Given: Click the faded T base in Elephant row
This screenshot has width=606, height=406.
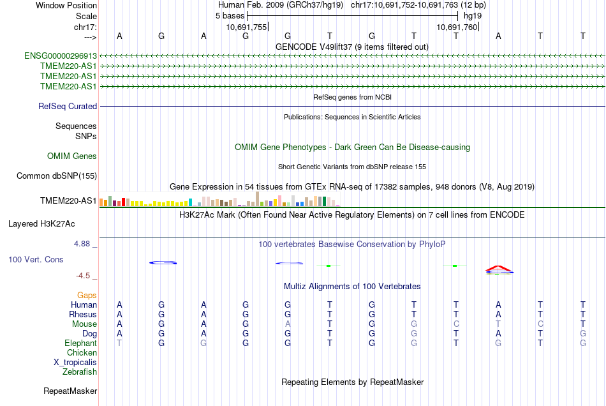Looking at the screenshot, I should point(119,343).
